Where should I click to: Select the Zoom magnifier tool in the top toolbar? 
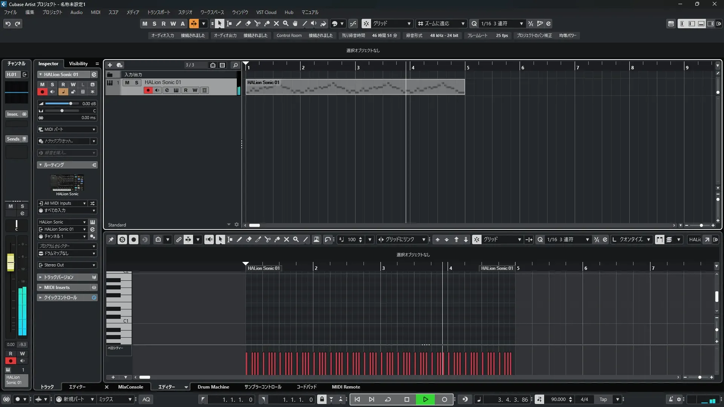[286, 23]
